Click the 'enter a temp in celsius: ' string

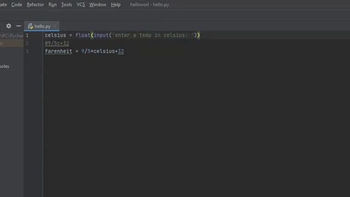[153, 35]
